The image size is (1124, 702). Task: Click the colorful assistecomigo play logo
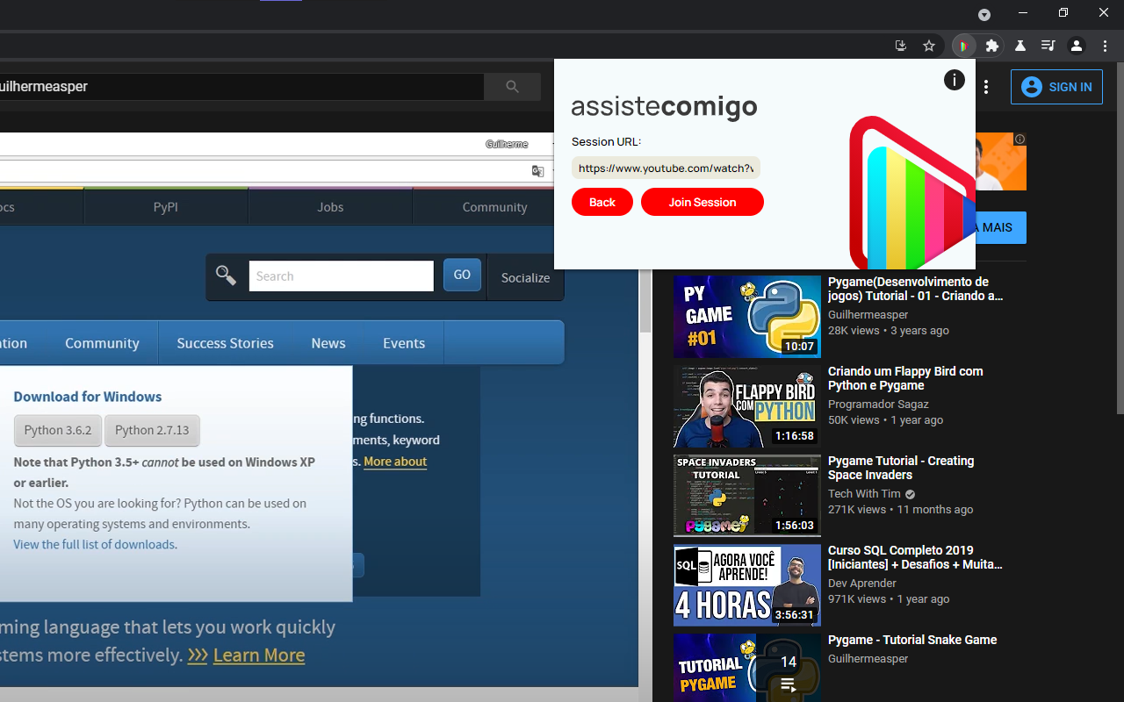coord(911,193)
